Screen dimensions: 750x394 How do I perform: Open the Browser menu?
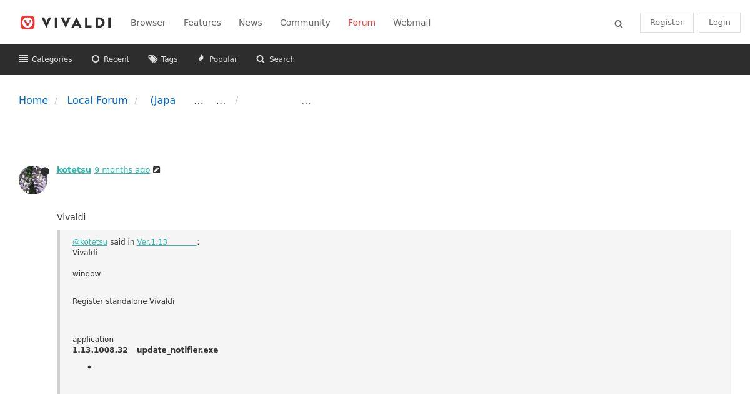pyautogui.click(x=148, y=23)
